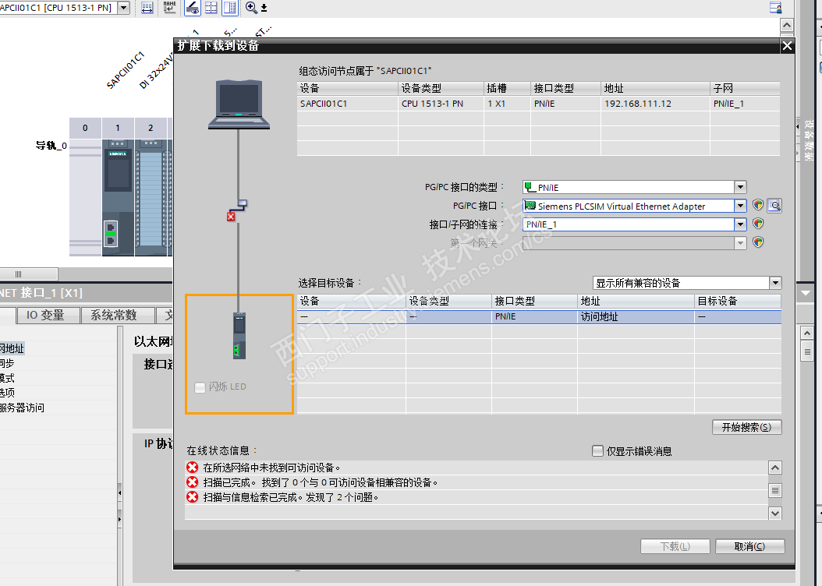The width and height of the screenshot is (822, 586).
Task: Click the zoom magnifier toolbar icon
Action: pos(251,7)
